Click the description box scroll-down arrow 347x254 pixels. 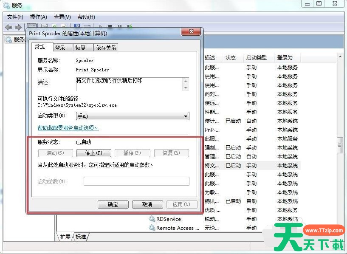(x=185, y=87)
